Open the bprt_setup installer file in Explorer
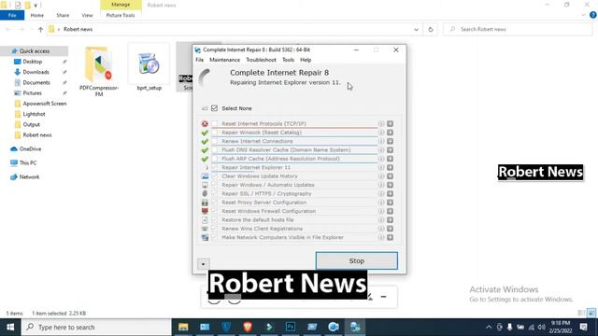Screen dimensions: 598x336 point(149,64)
